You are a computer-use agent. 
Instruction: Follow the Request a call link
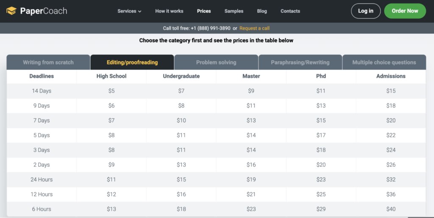click(254, 28)
